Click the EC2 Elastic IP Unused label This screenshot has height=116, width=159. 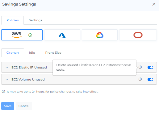click(x=29, y=68)
